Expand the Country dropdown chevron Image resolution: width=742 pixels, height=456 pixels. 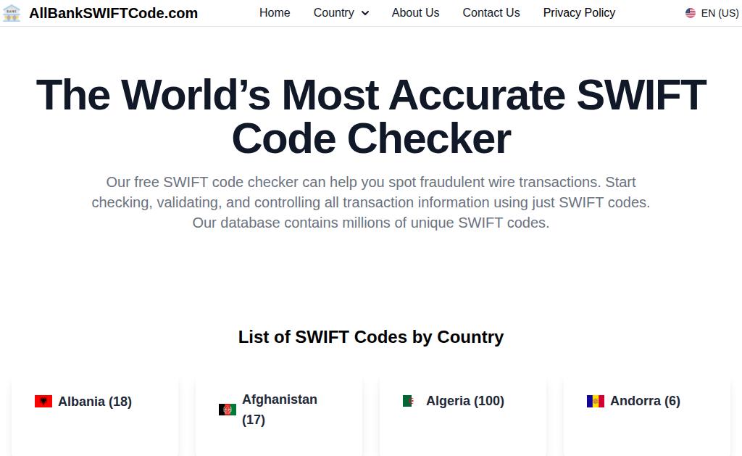click(365, 13)
